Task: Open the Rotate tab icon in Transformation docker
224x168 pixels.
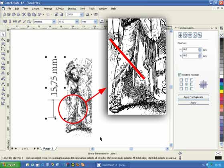Action: pos(185,35)
